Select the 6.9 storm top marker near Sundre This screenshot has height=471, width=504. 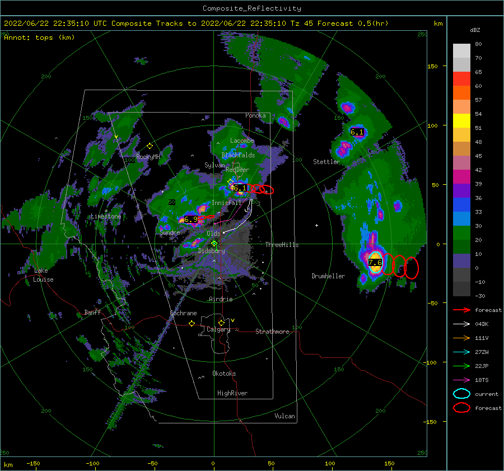point(190,220)
